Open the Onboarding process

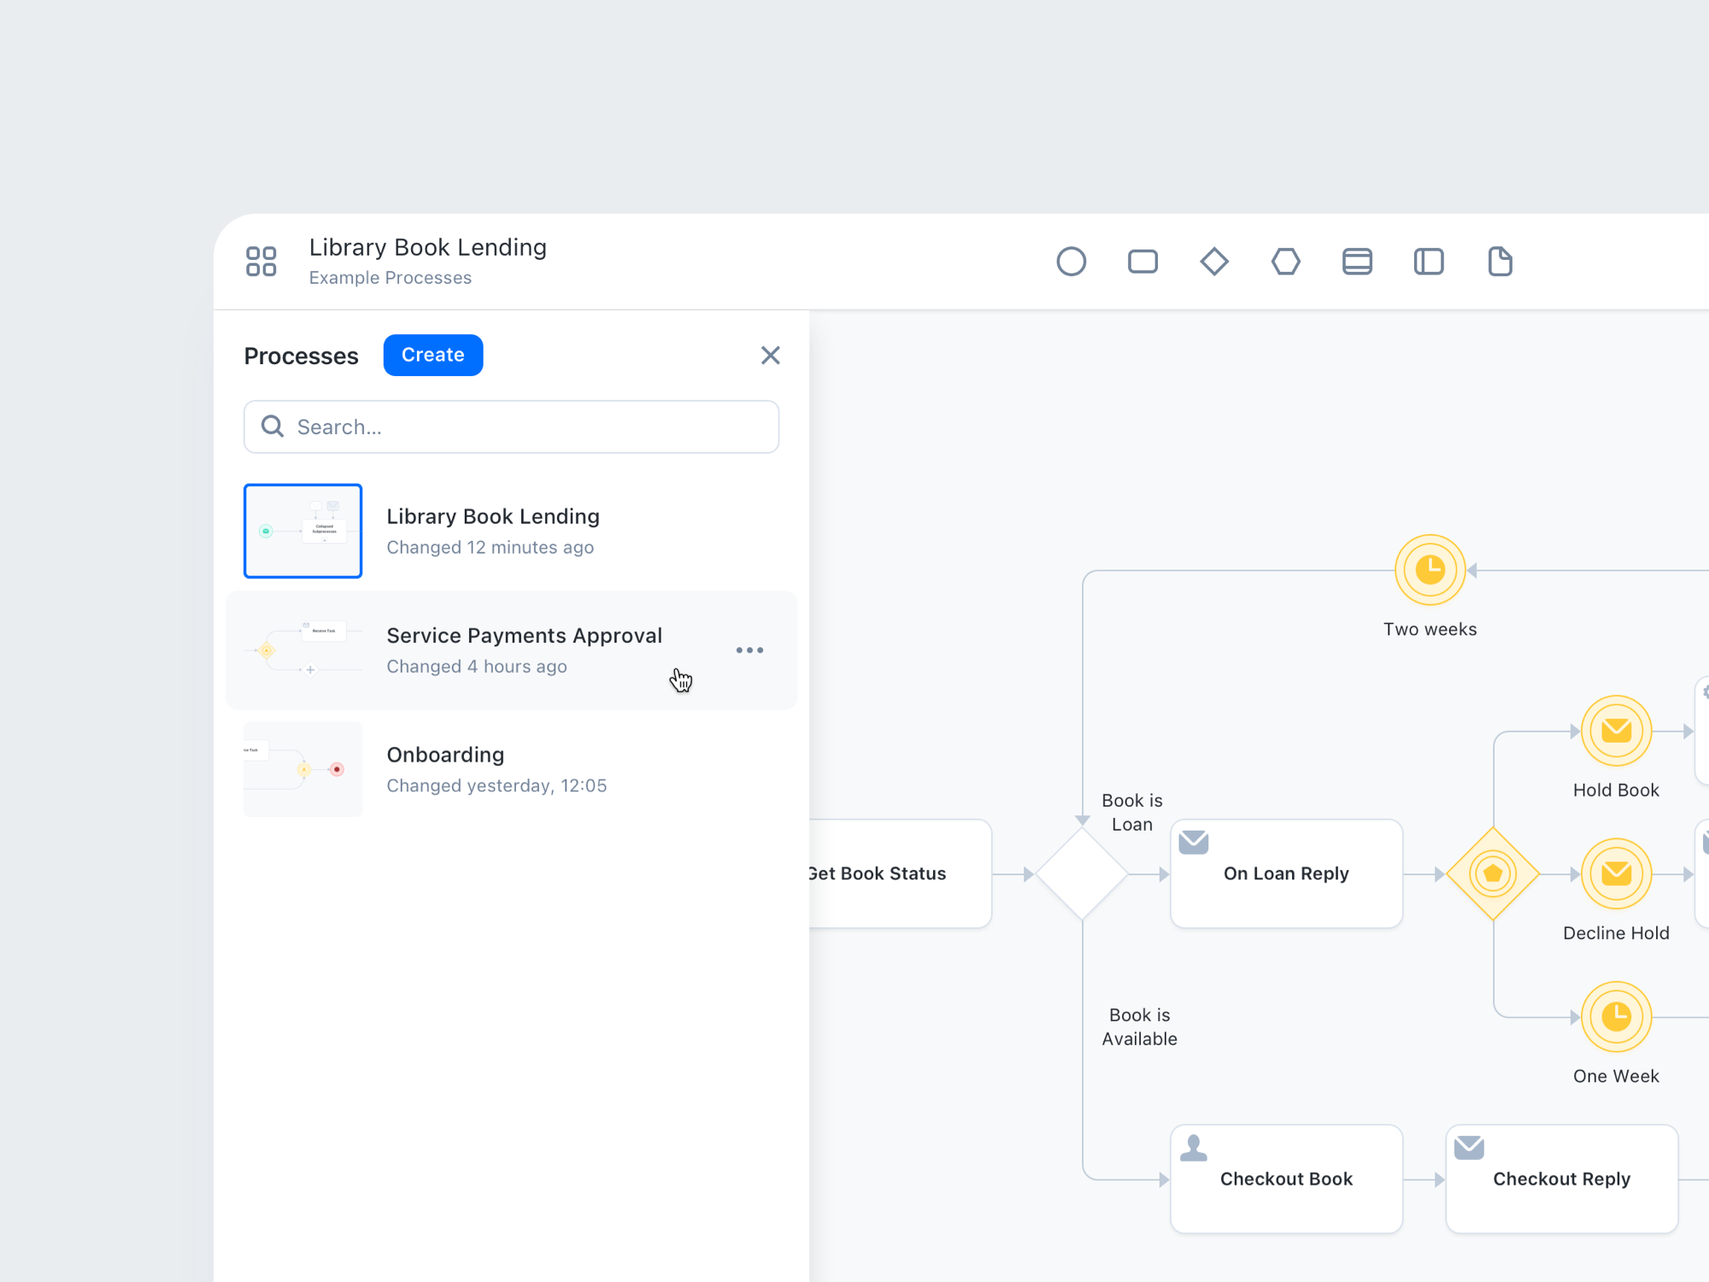point(445,755)
